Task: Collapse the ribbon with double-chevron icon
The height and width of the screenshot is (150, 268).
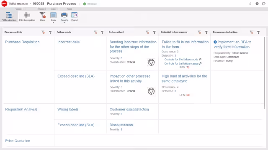Action: 250,4
